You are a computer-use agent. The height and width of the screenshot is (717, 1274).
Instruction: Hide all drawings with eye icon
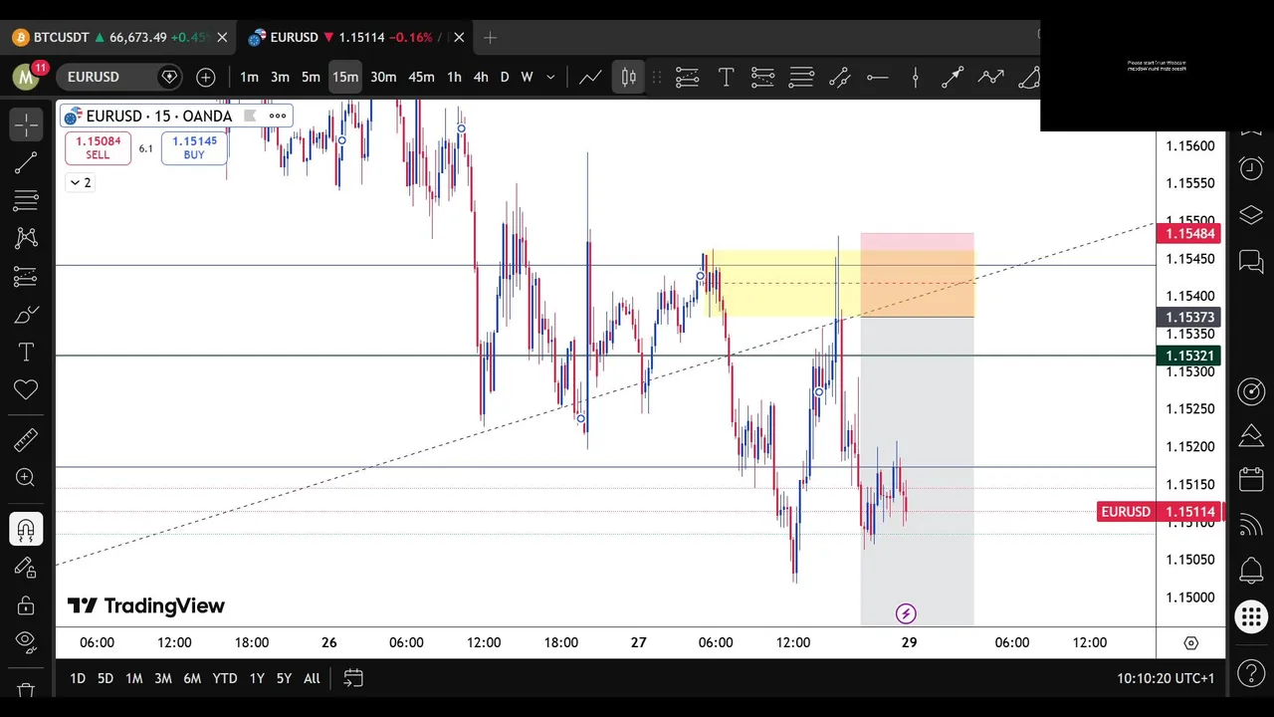coord(26,640)
